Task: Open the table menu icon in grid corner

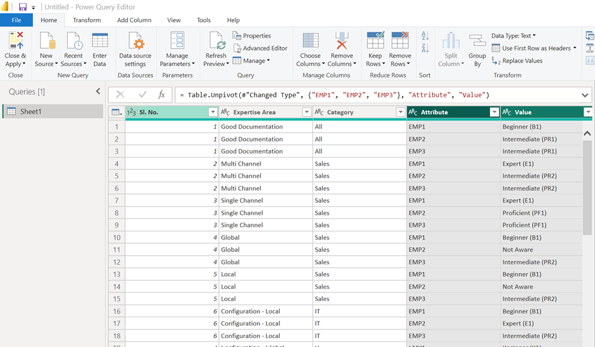Action: (x=116, y=112)
